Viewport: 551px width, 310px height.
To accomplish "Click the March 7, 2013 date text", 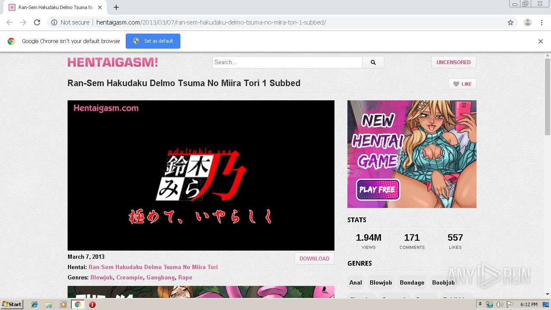I will (86, 257).
